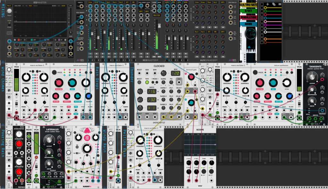Viewport: 328px width, 189px height.
Task: Click the Deep Ambient Drone round logo
Action: (251, 33)
